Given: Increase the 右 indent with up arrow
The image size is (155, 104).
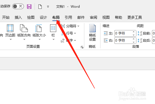Looking at the screenshot, I should pos(134,39).
